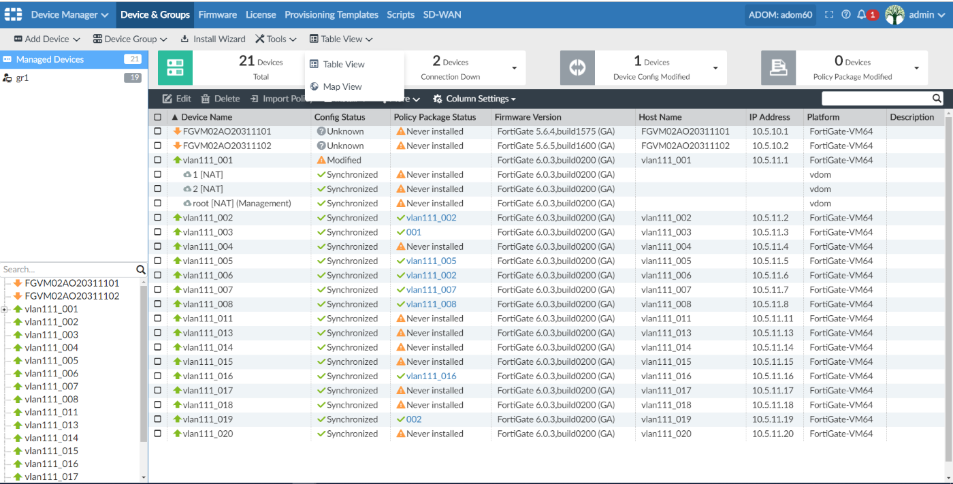
Task: Switch to the Firmware tab
Action: point(217,14)
